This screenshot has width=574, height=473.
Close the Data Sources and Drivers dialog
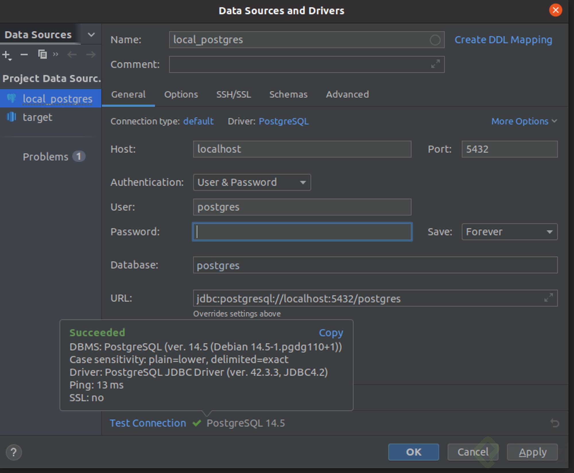click(x=556, y=10)
